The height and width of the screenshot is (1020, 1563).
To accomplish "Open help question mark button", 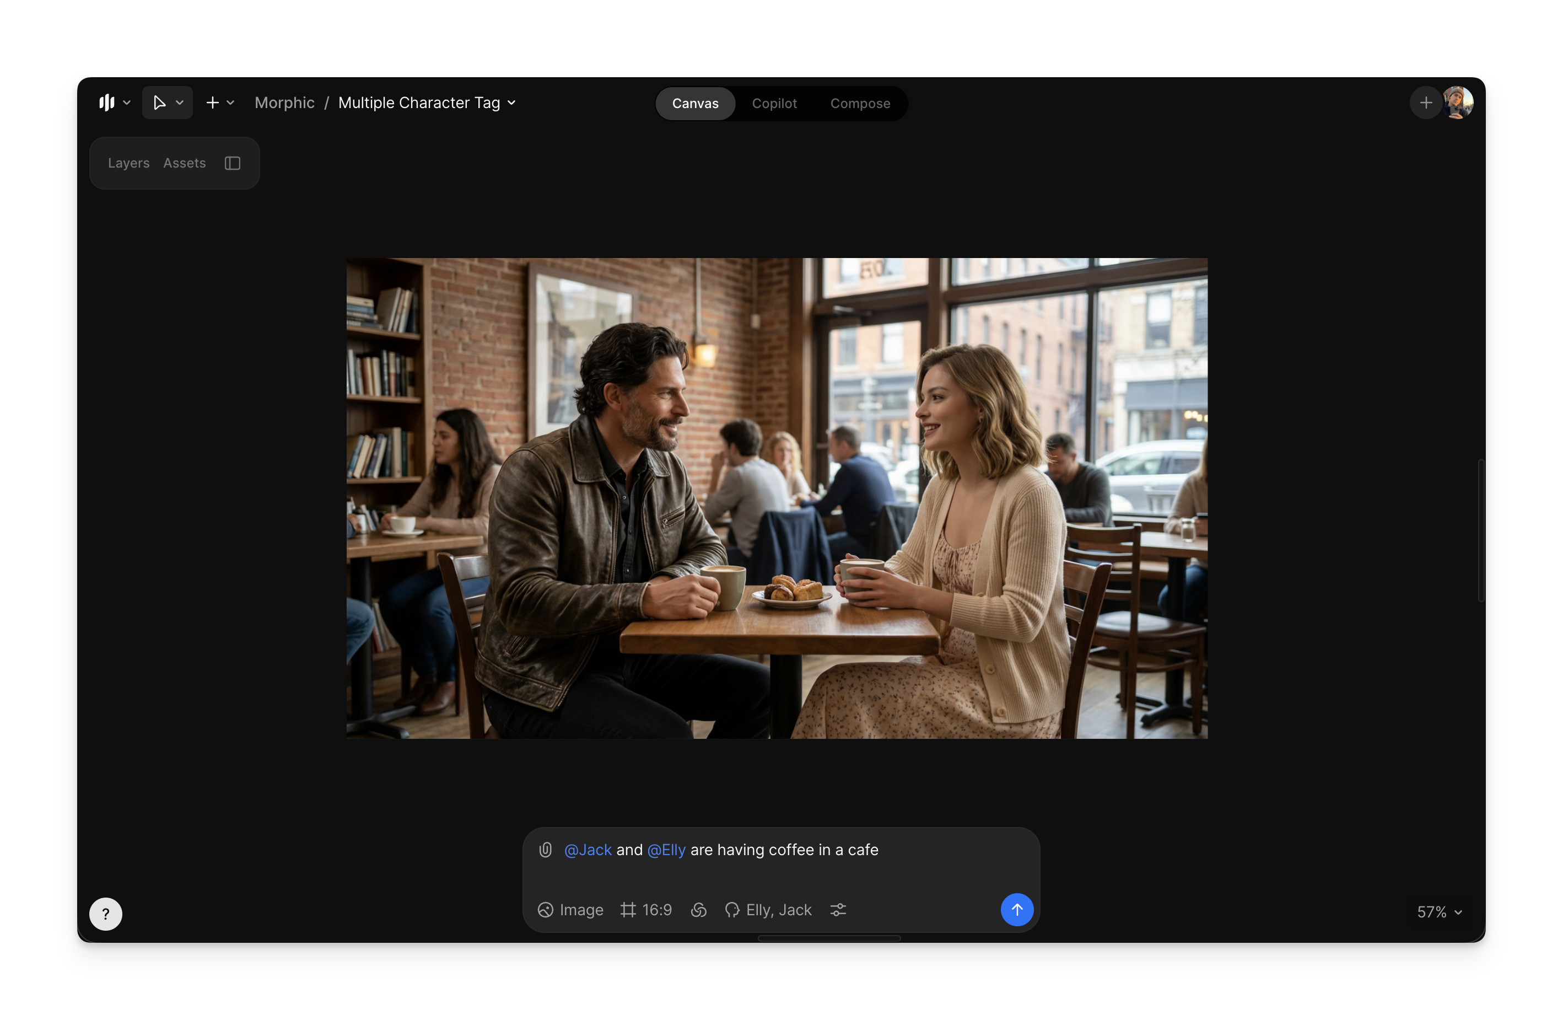I will (106, 914).
